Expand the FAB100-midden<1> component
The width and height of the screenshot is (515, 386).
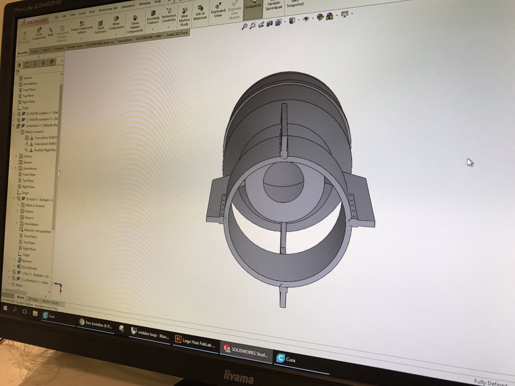point(14,114)
